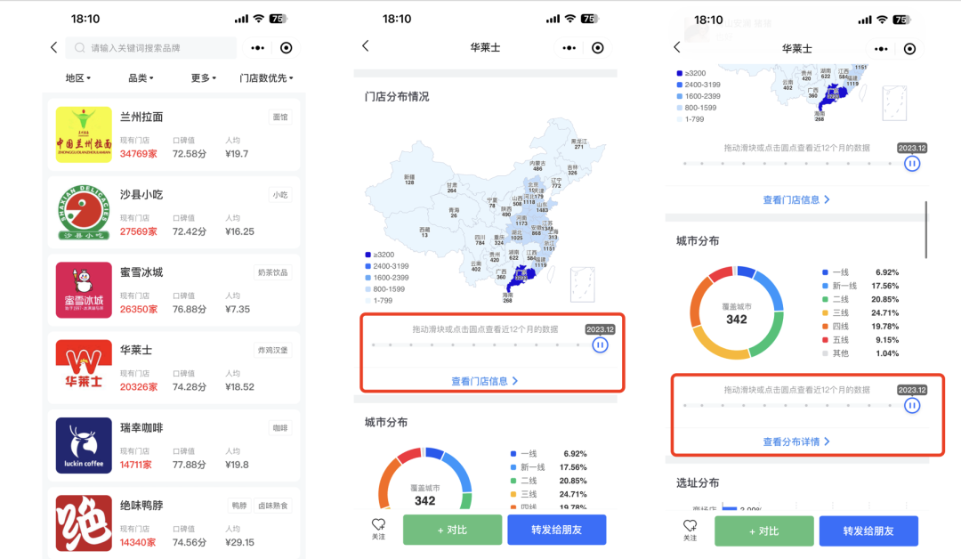Pause the city distribution timeline on right screen
The image size is (961, 559).
click(912, 405)
